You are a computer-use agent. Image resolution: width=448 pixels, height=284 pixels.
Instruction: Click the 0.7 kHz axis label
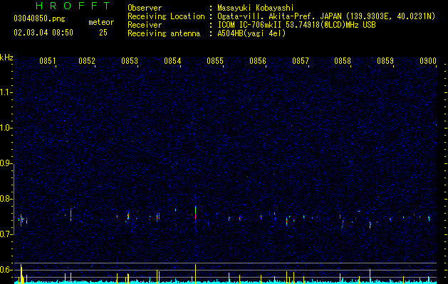click(x=6, y=234)
